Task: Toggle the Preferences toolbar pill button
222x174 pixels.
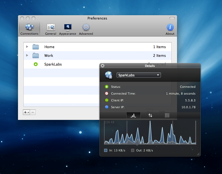Action: [172, 18]
